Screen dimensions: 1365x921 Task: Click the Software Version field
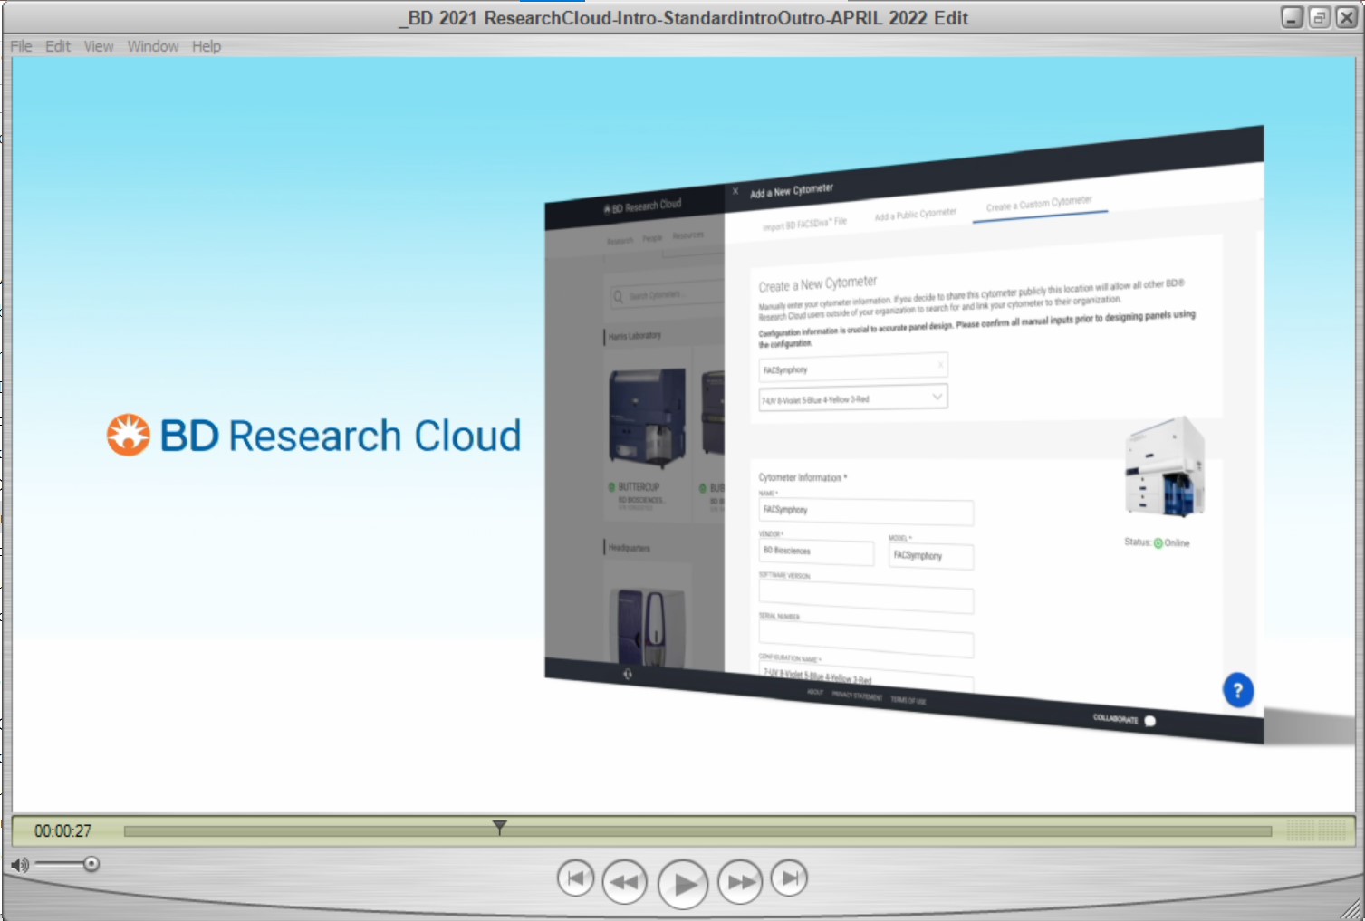[866, 599]
